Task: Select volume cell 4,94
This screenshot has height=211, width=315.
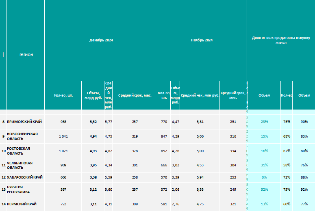Action: [x=93, y=136]
